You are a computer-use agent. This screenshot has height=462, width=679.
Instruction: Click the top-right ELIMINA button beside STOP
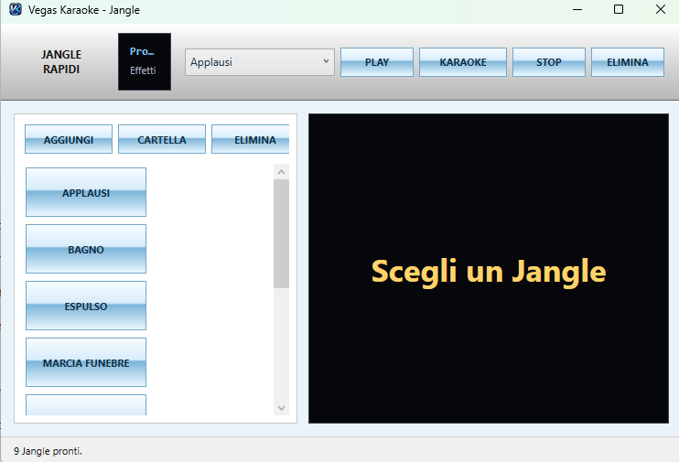628,62
